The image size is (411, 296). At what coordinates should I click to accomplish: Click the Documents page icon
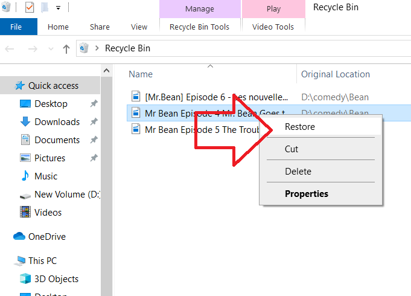coord(25,140)
